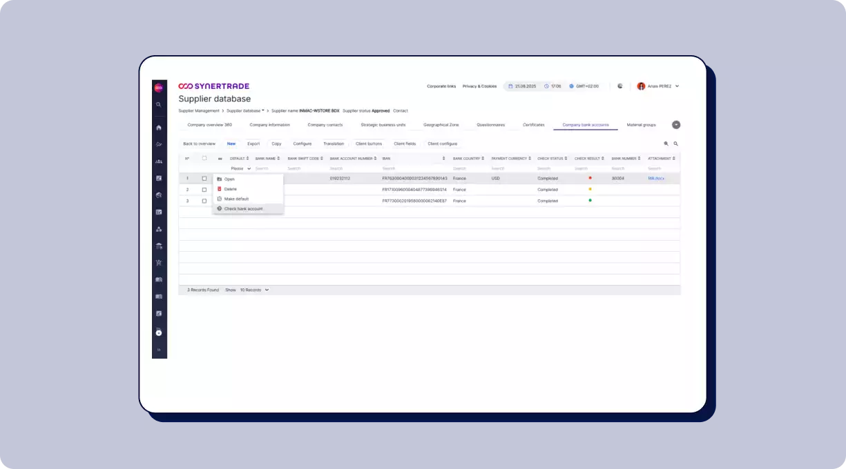Show more tabs with round arrow button

pos(676,125)
